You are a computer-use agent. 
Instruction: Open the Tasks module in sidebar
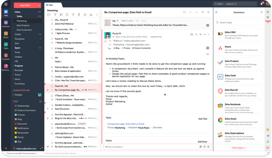tap(6, 46)
